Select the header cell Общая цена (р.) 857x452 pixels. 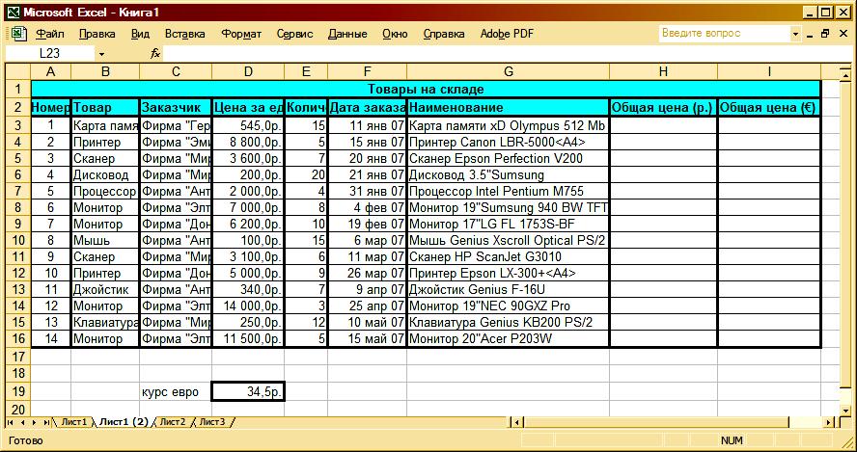663,108
